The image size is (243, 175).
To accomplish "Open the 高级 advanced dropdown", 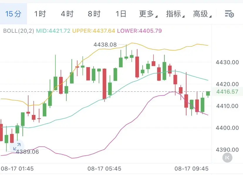I will point(202,14).
